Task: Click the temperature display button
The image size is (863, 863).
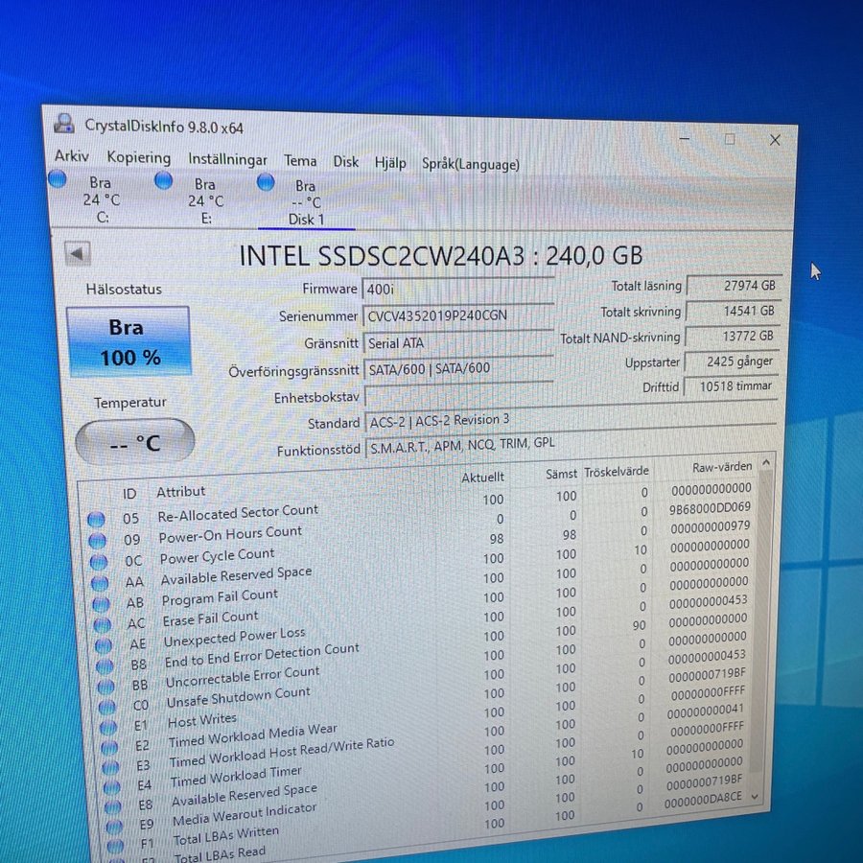Action: point(134,442)
